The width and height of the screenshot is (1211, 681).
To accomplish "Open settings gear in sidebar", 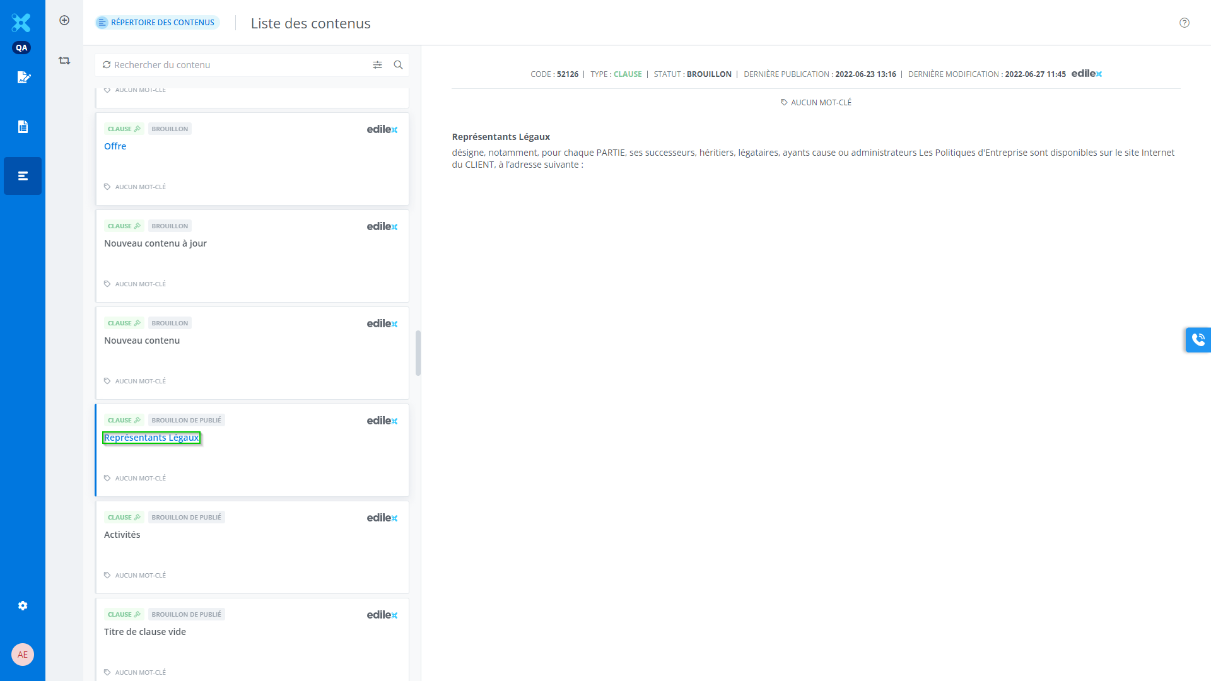I will (x=23, y=605).
